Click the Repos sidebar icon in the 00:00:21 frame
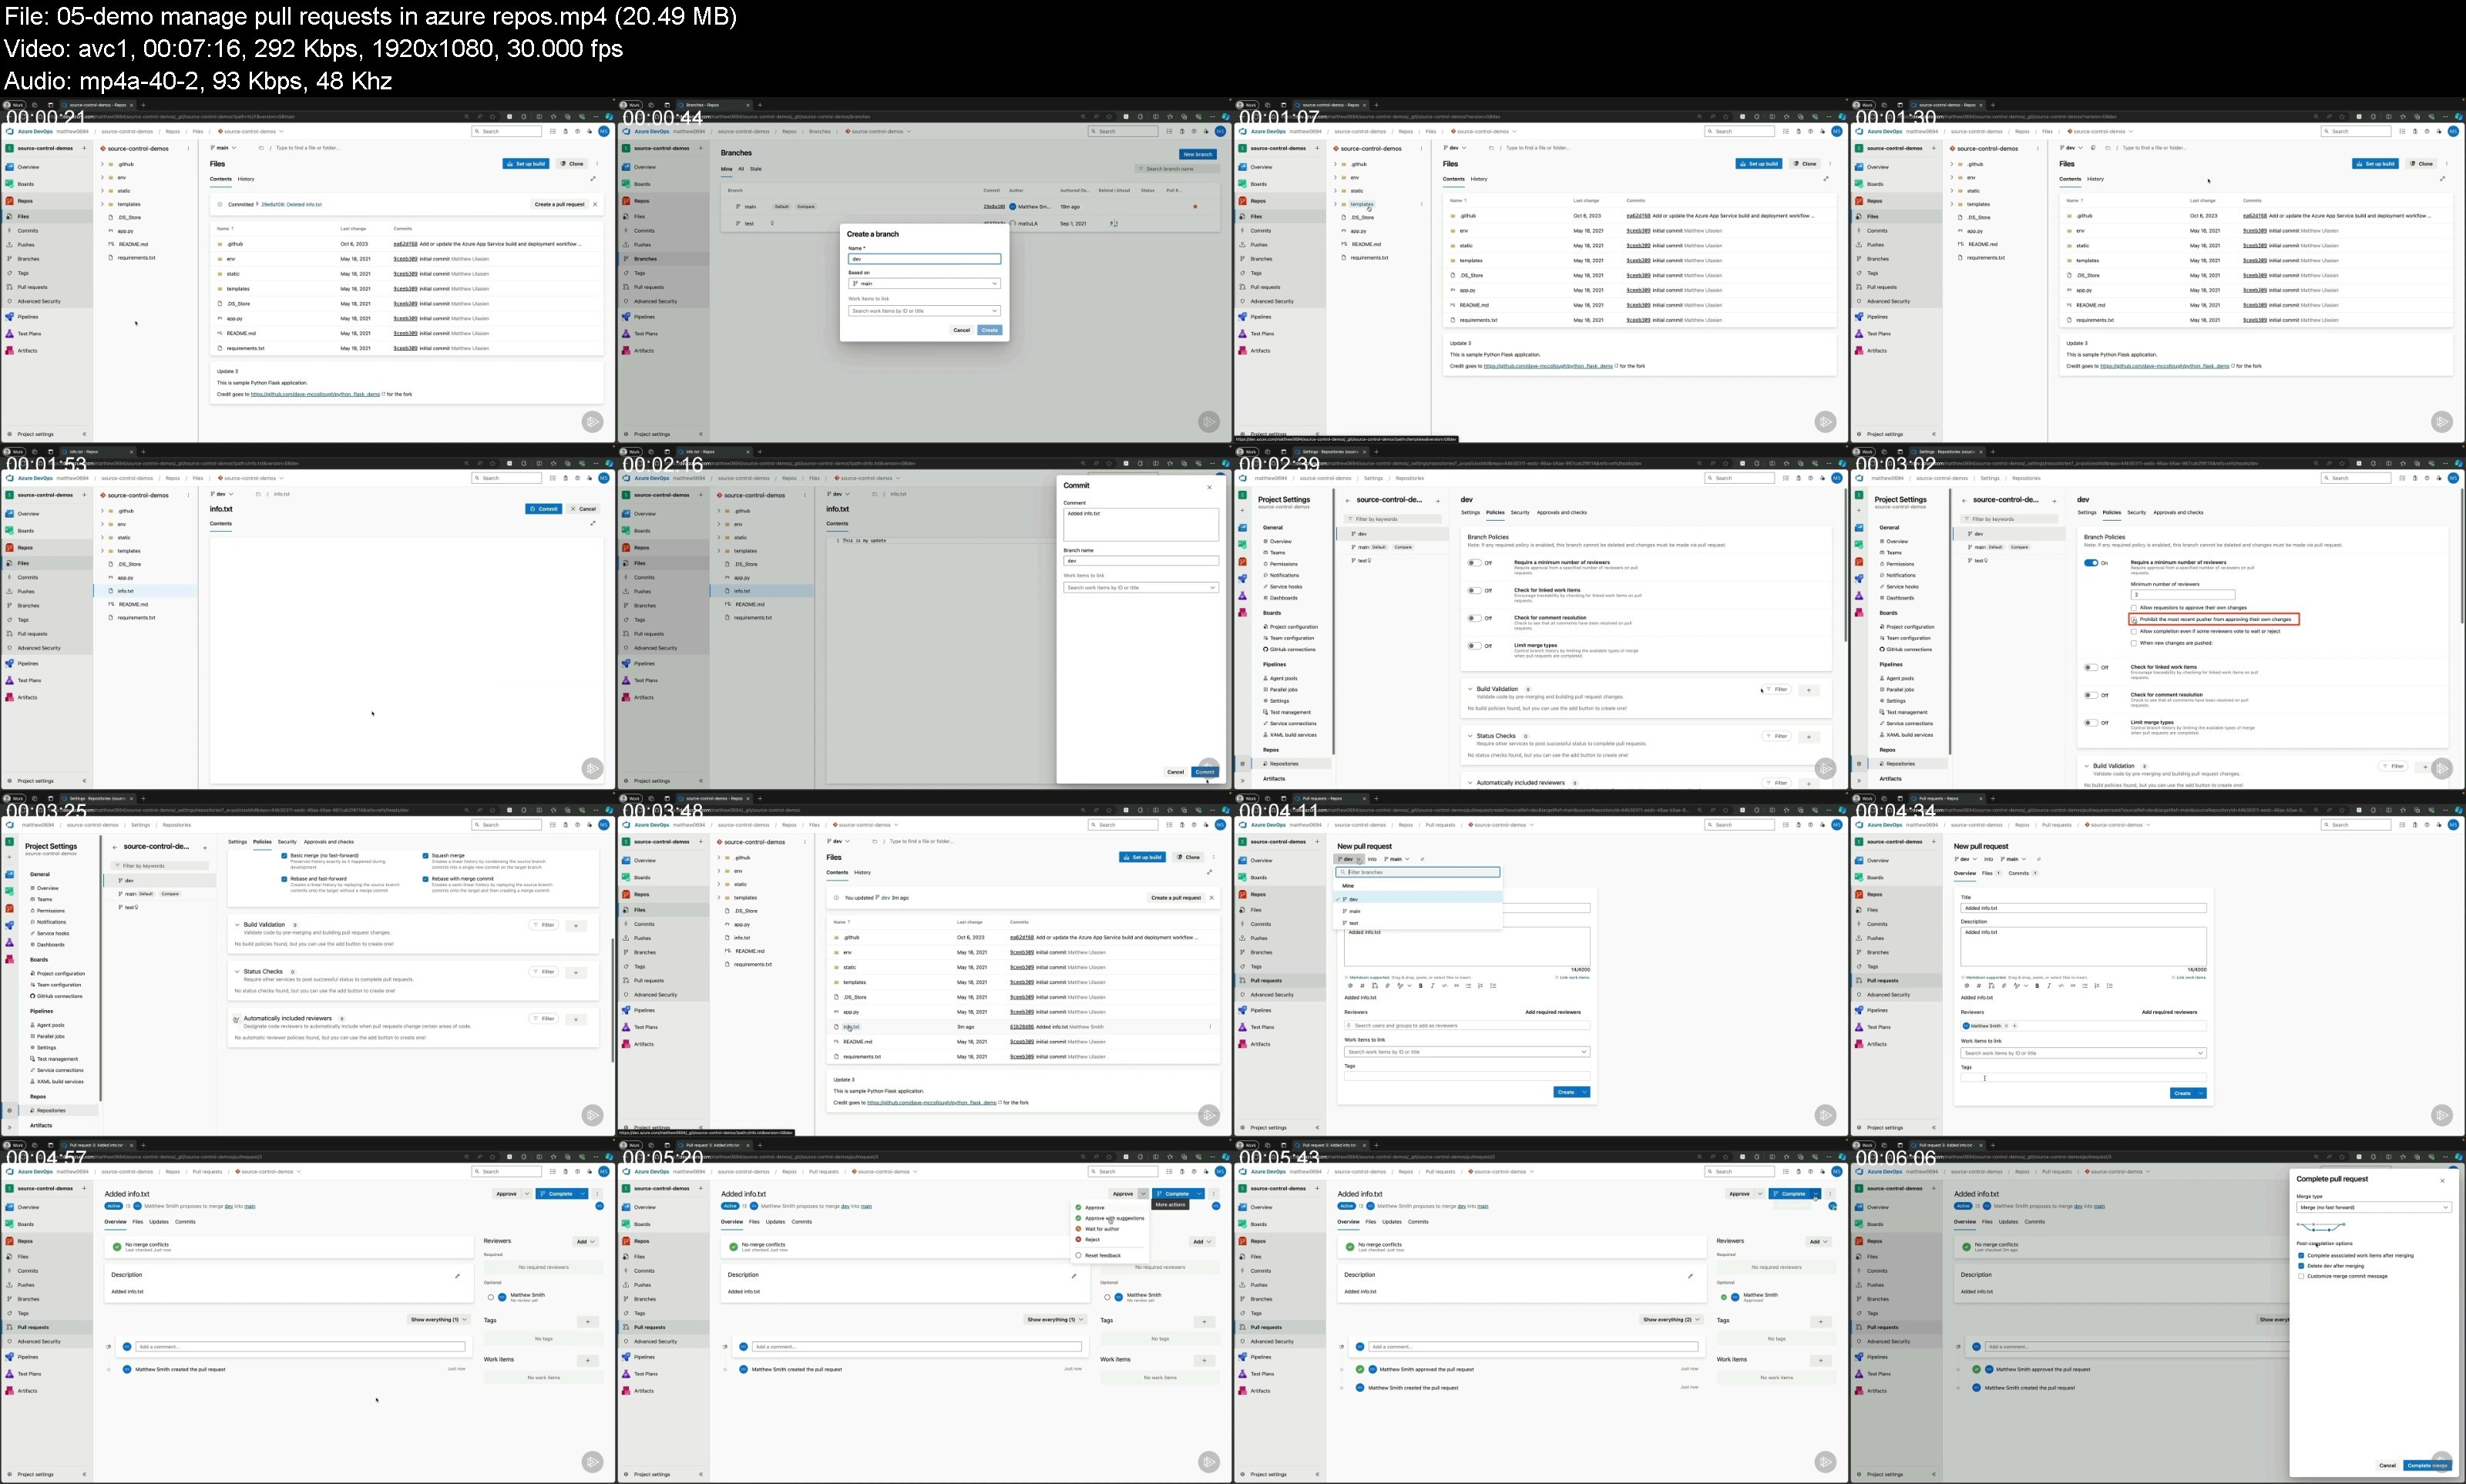 (9, 201)
